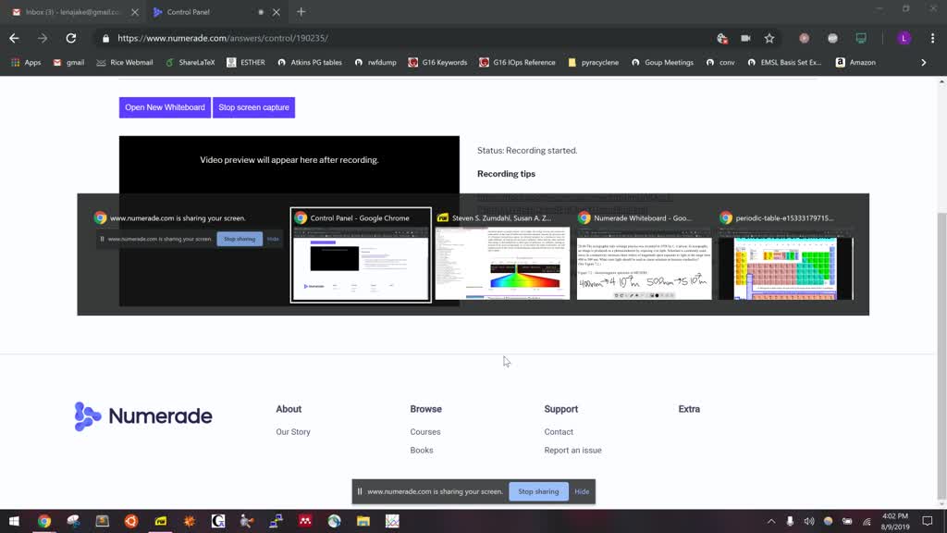Viewport: 947px width, 533px height.
Task: Open the Apps bookmarks launcher
Action: (x=26, y=62)
